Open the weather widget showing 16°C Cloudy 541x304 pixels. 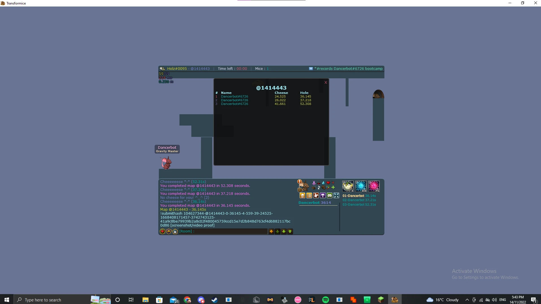pos(443,299)
